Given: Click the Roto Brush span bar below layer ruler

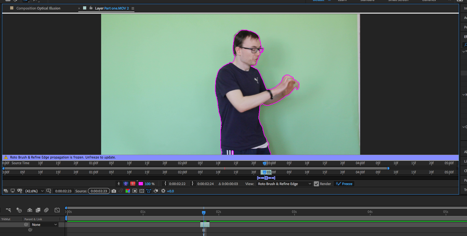Looking at the screenshot, I should click(266, 178).
